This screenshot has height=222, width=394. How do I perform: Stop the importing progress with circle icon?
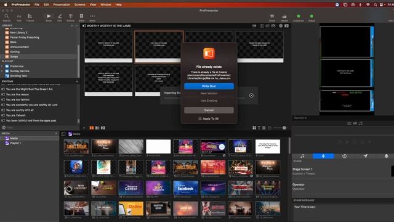point(251,96)
